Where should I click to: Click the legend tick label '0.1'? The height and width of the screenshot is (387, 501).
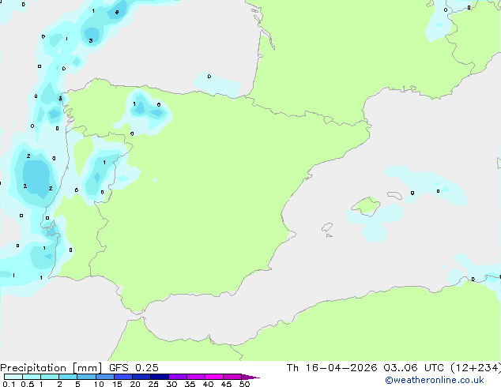(x=9, y=384)
